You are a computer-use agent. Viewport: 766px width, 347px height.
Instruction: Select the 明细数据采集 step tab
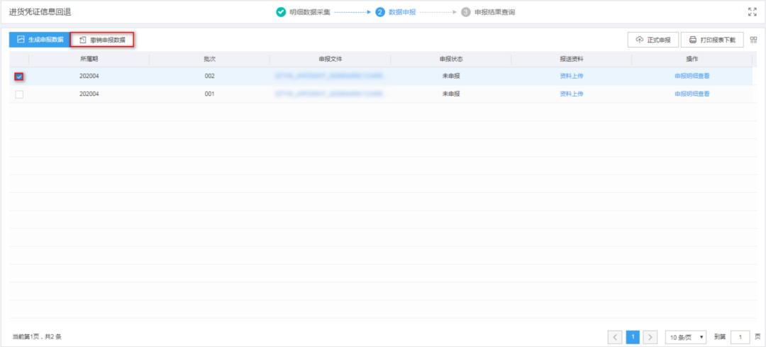click(310, 12)
